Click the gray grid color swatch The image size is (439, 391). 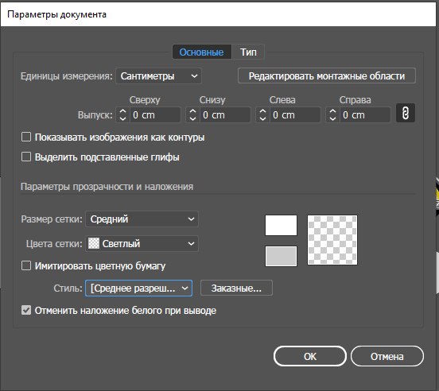tap(281, 256)
